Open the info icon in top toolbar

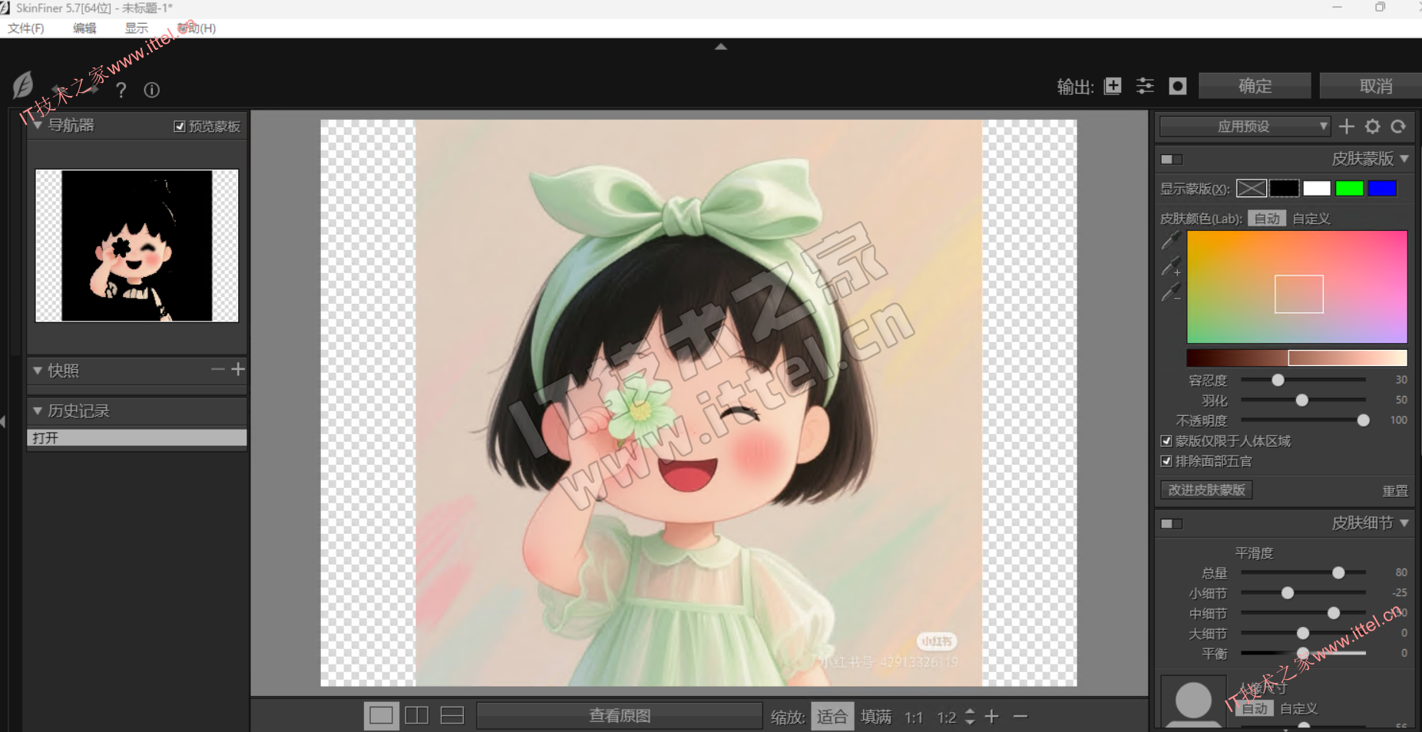click(152, 90)
